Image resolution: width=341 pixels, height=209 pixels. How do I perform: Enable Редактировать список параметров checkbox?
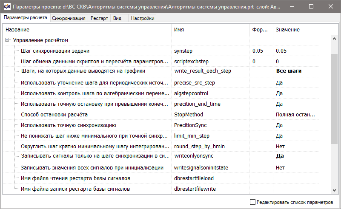[x=253, y=202]
